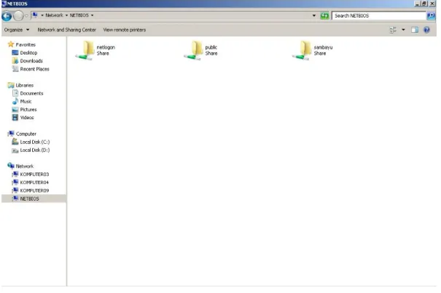Viewport: 441px width, 293px height.
Task: Focus the Search NETBIOS field
Action: 378,16
